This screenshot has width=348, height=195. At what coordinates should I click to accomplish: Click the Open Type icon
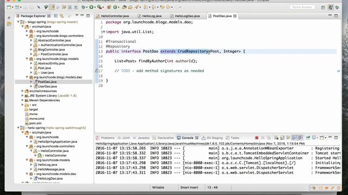[x=125, y=7]
